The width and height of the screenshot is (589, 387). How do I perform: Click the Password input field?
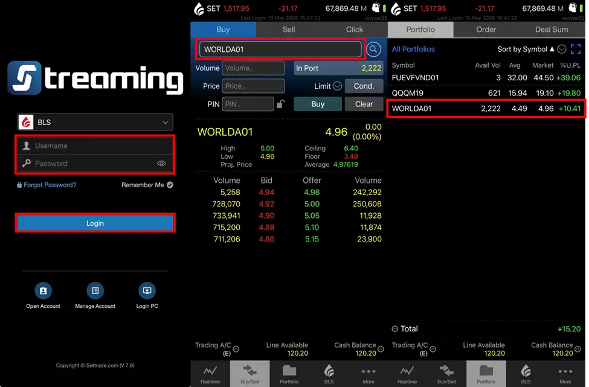(95, 163)
